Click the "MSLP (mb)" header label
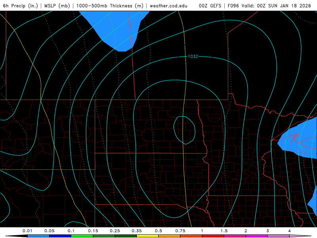 [x=57, y=6]
